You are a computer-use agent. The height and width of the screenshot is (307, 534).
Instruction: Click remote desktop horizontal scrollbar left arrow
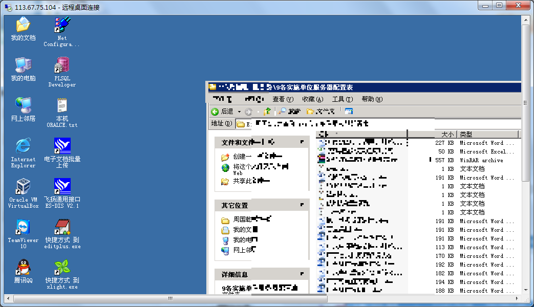pos(8,298)
